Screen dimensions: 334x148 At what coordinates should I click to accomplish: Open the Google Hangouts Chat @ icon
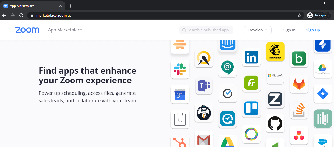coord(228,67)
